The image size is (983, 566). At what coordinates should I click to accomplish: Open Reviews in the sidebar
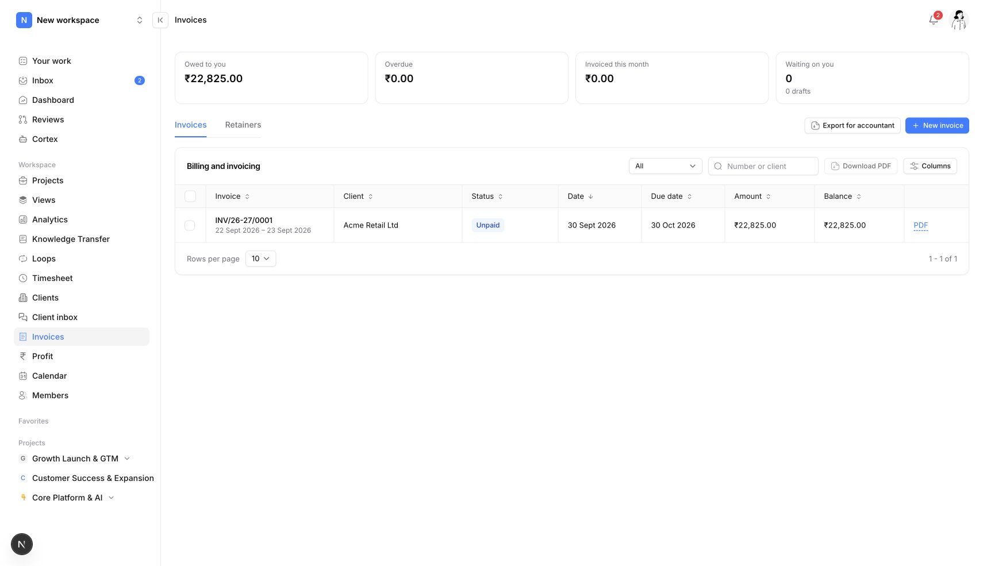coord(82,120)
